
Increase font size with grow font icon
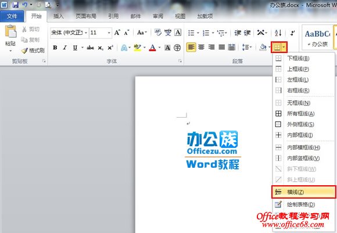(117, 33)
